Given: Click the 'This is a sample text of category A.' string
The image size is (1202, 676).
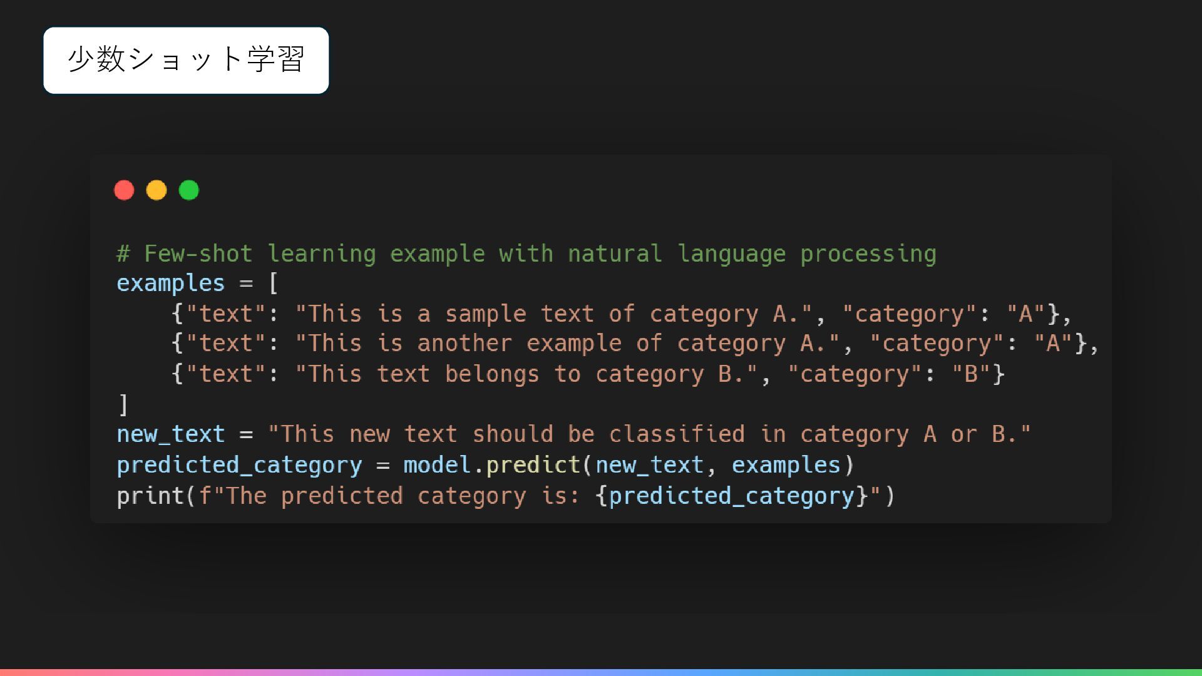Looking at the screenshot, I should tap(554, 314).
